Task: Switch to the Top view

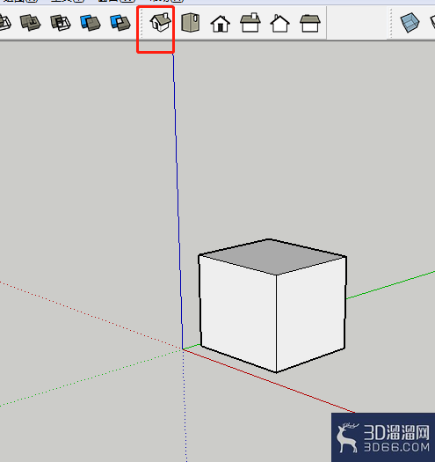Action: [x=191, y=22]
